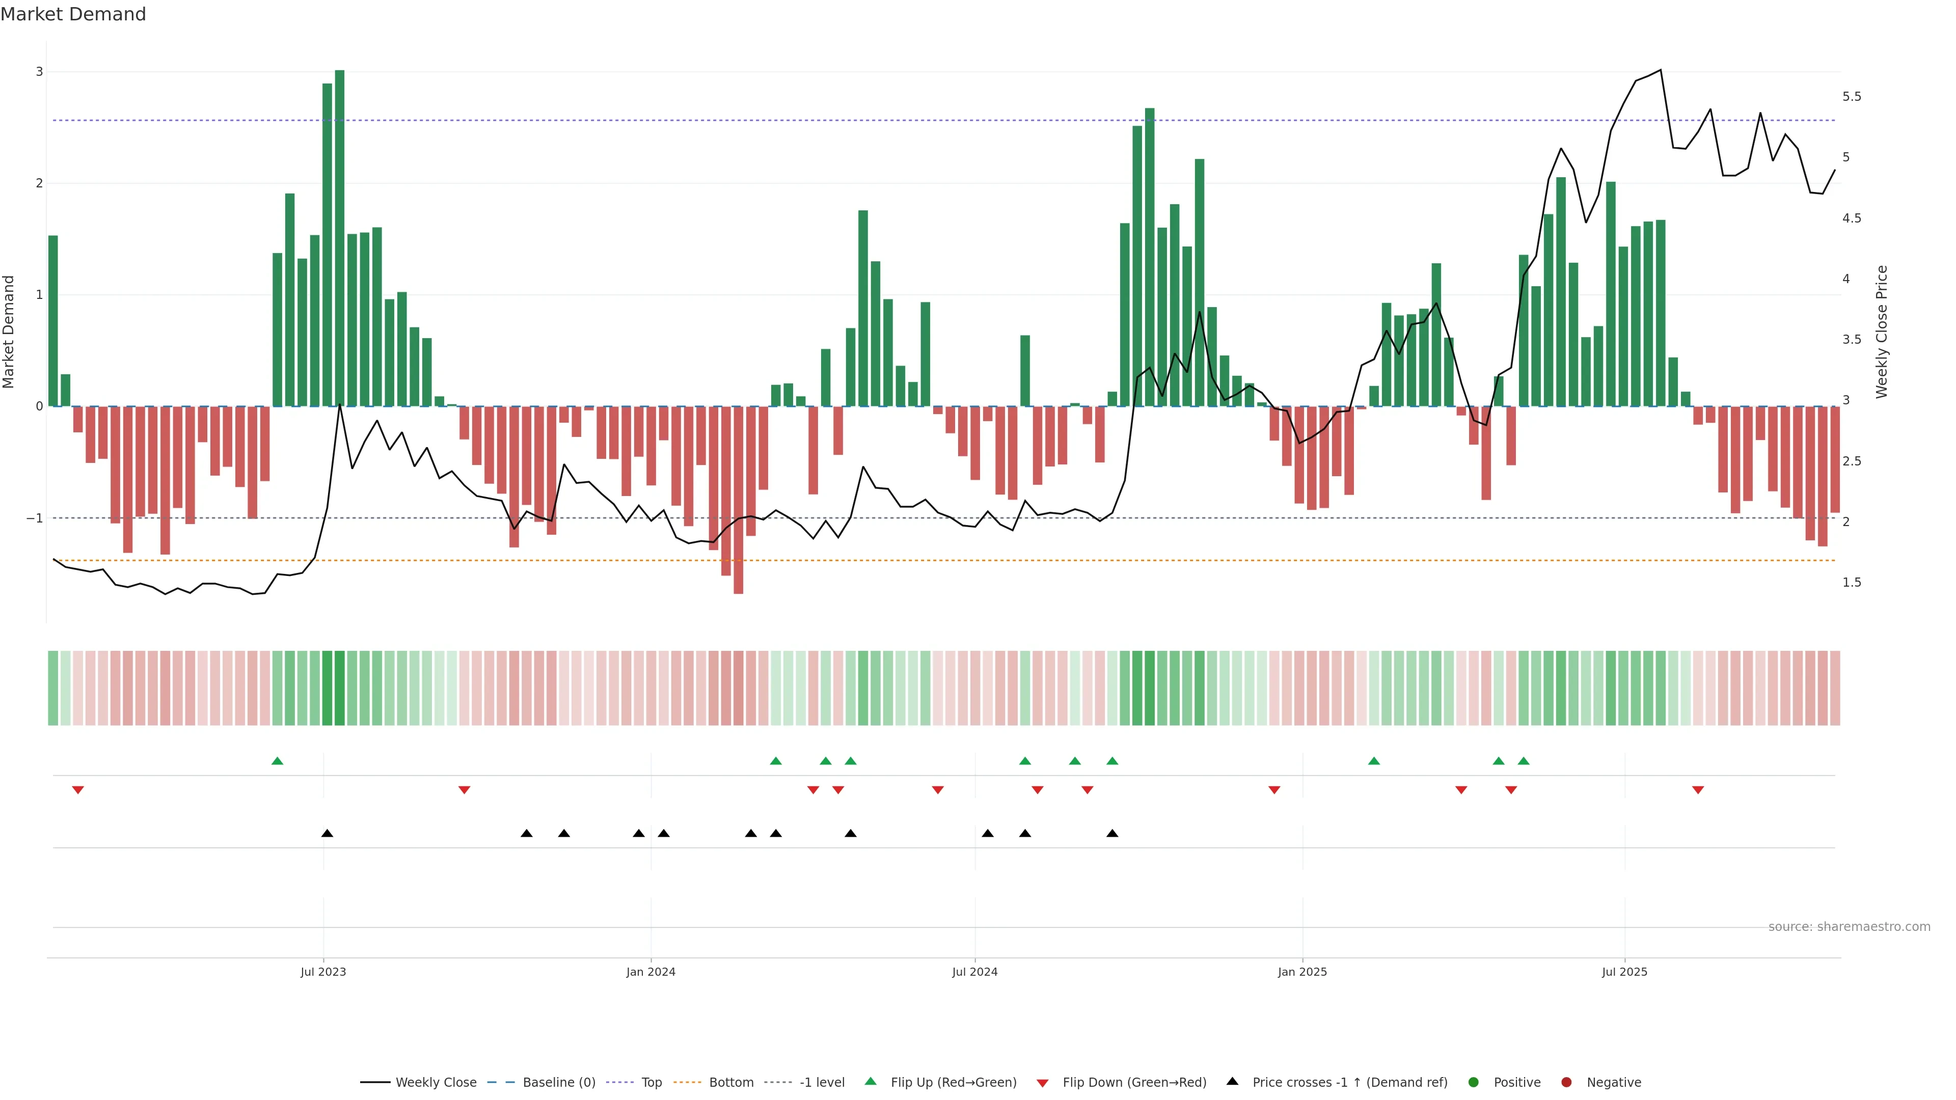Click the tallest green demand bar near Jul 2023
This screenshot has height=1100, width=1956.
pyautogui.click(x=339, y=228)
